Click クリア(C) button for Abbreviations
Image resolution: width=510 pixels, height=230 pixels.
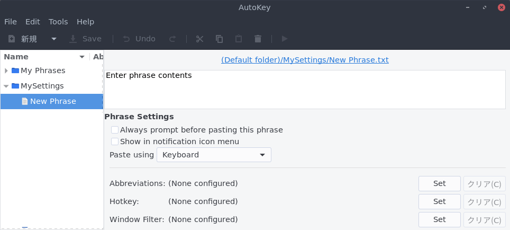(484, 184)
